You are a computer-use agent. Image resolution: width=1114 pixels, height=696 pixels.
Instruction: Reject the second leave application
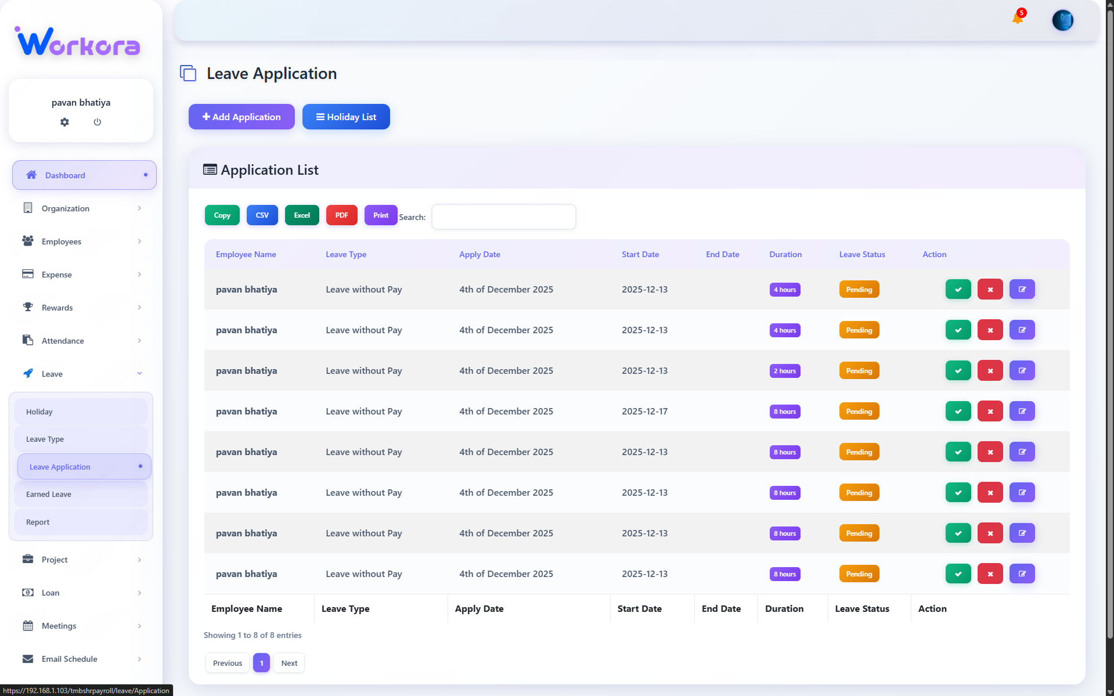pyautogui.click(x=990, y=330)
